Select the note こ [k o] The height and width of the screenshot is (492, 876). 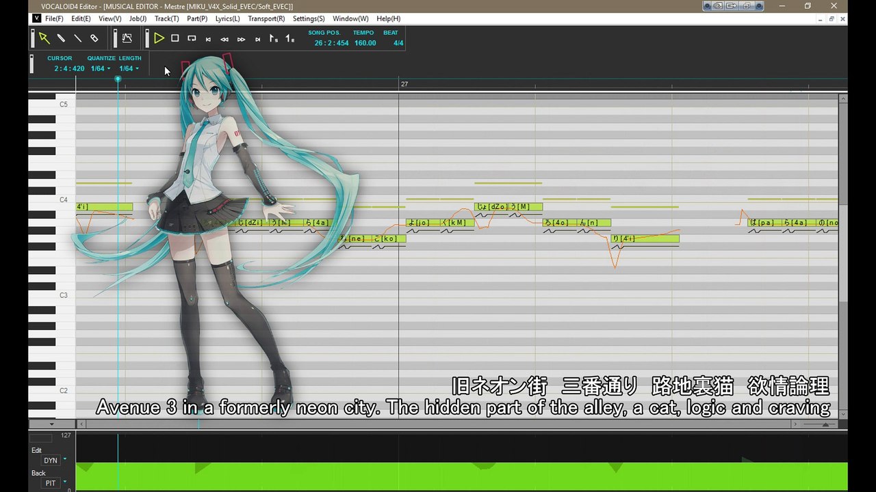click(389, 238)
